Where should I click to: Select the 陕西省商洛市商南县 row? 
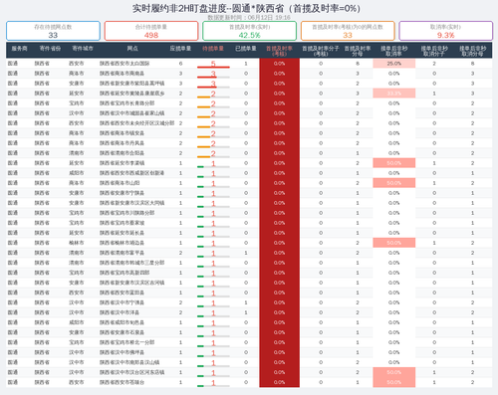(x=249, y=74)
